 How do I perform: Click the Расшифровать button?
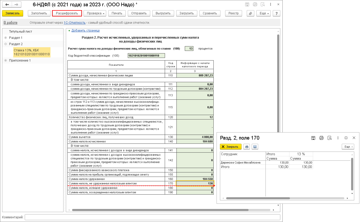click(x=67, y=13)
